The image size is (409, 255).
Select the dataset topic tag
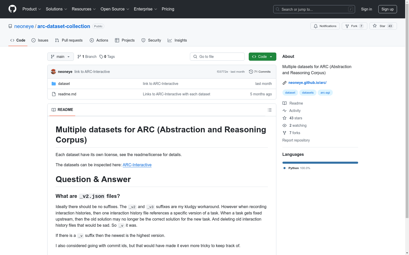(x=290, y=93)
